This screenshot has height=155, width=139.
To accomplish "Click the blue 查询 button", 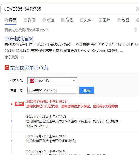I will click(87, 90).
